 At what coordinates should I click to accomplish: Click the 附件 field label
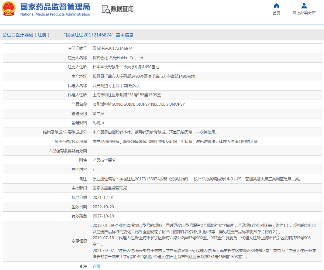(x=83, y=160)
